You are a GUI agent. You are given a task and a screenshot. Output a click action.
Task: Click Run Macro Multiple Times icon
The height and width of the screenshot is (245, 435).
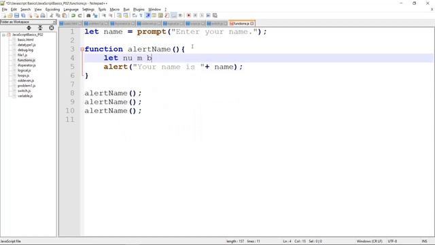click(x=209, y=16)
